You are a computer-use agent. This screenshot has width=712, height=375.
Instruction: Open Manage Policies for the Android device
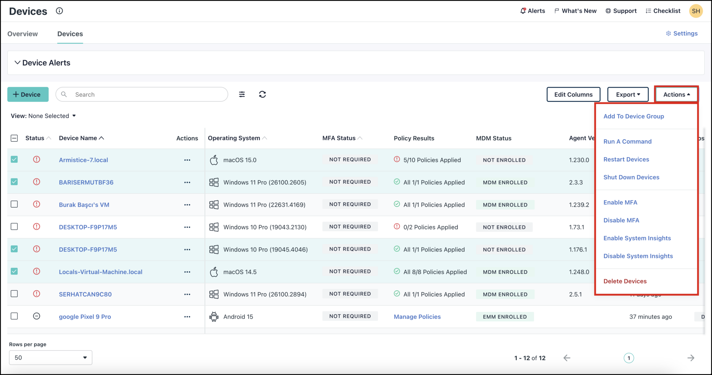(x=417, y=317)
